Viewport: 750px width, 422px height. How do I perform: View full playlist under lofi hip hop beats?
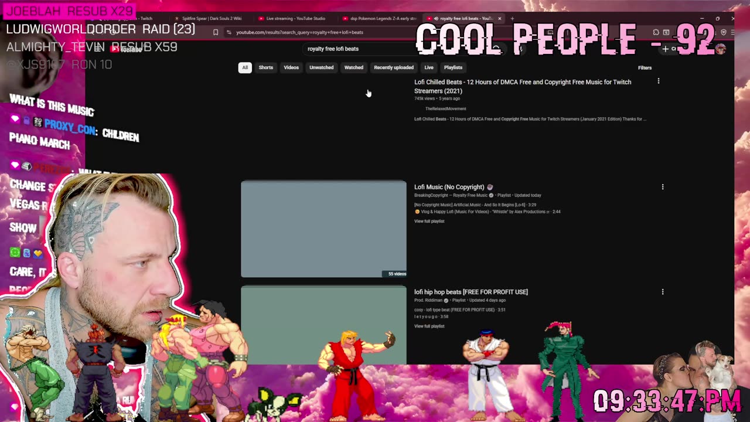click(x=429, y=326)
